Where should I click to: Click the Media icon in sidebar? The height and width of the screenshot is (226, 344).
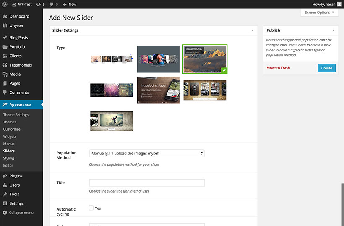[x=5, y=74]
